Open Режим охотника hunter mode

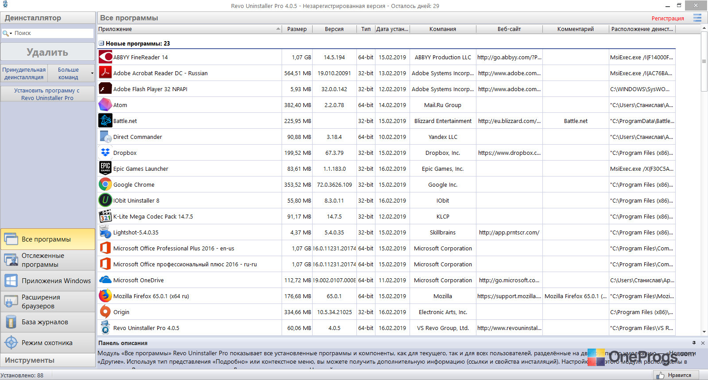pyautogui.click(x=48, y=343)
